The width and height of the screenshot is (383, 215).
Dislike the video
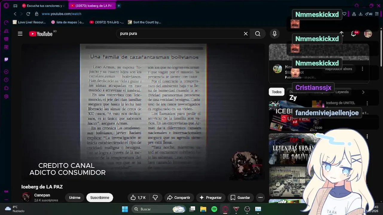[x=155, y=197]
